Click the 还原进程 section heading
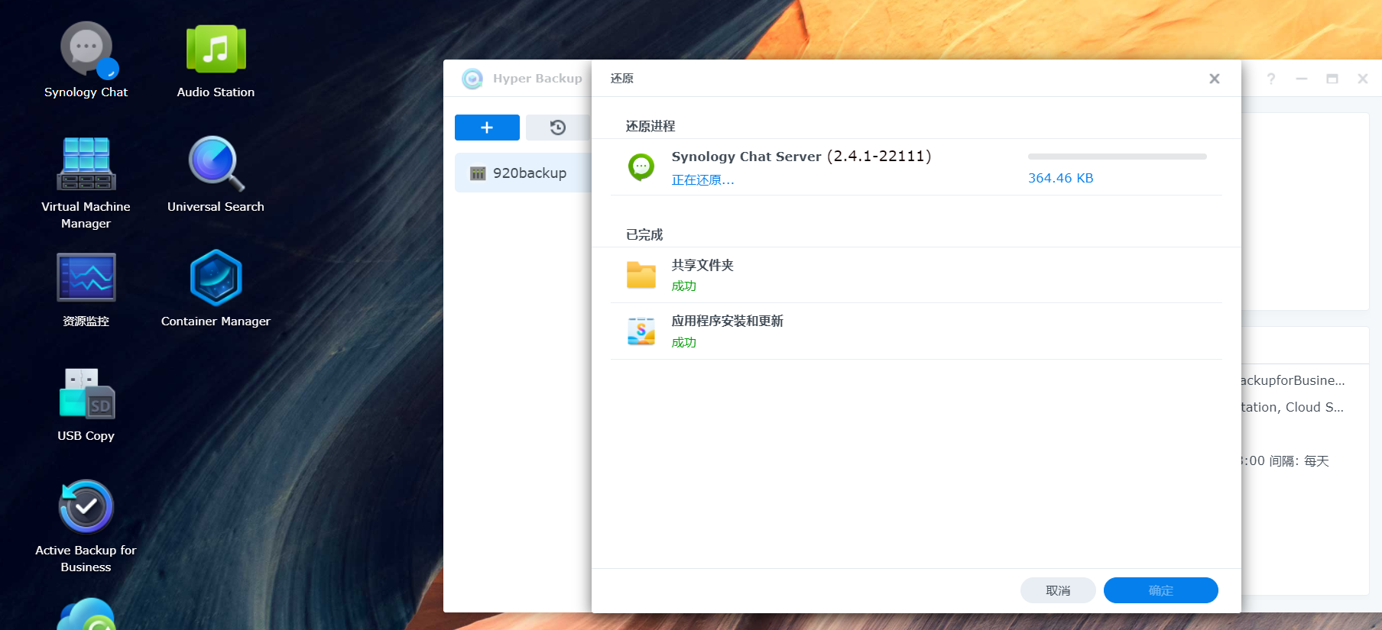 point(650,126)
